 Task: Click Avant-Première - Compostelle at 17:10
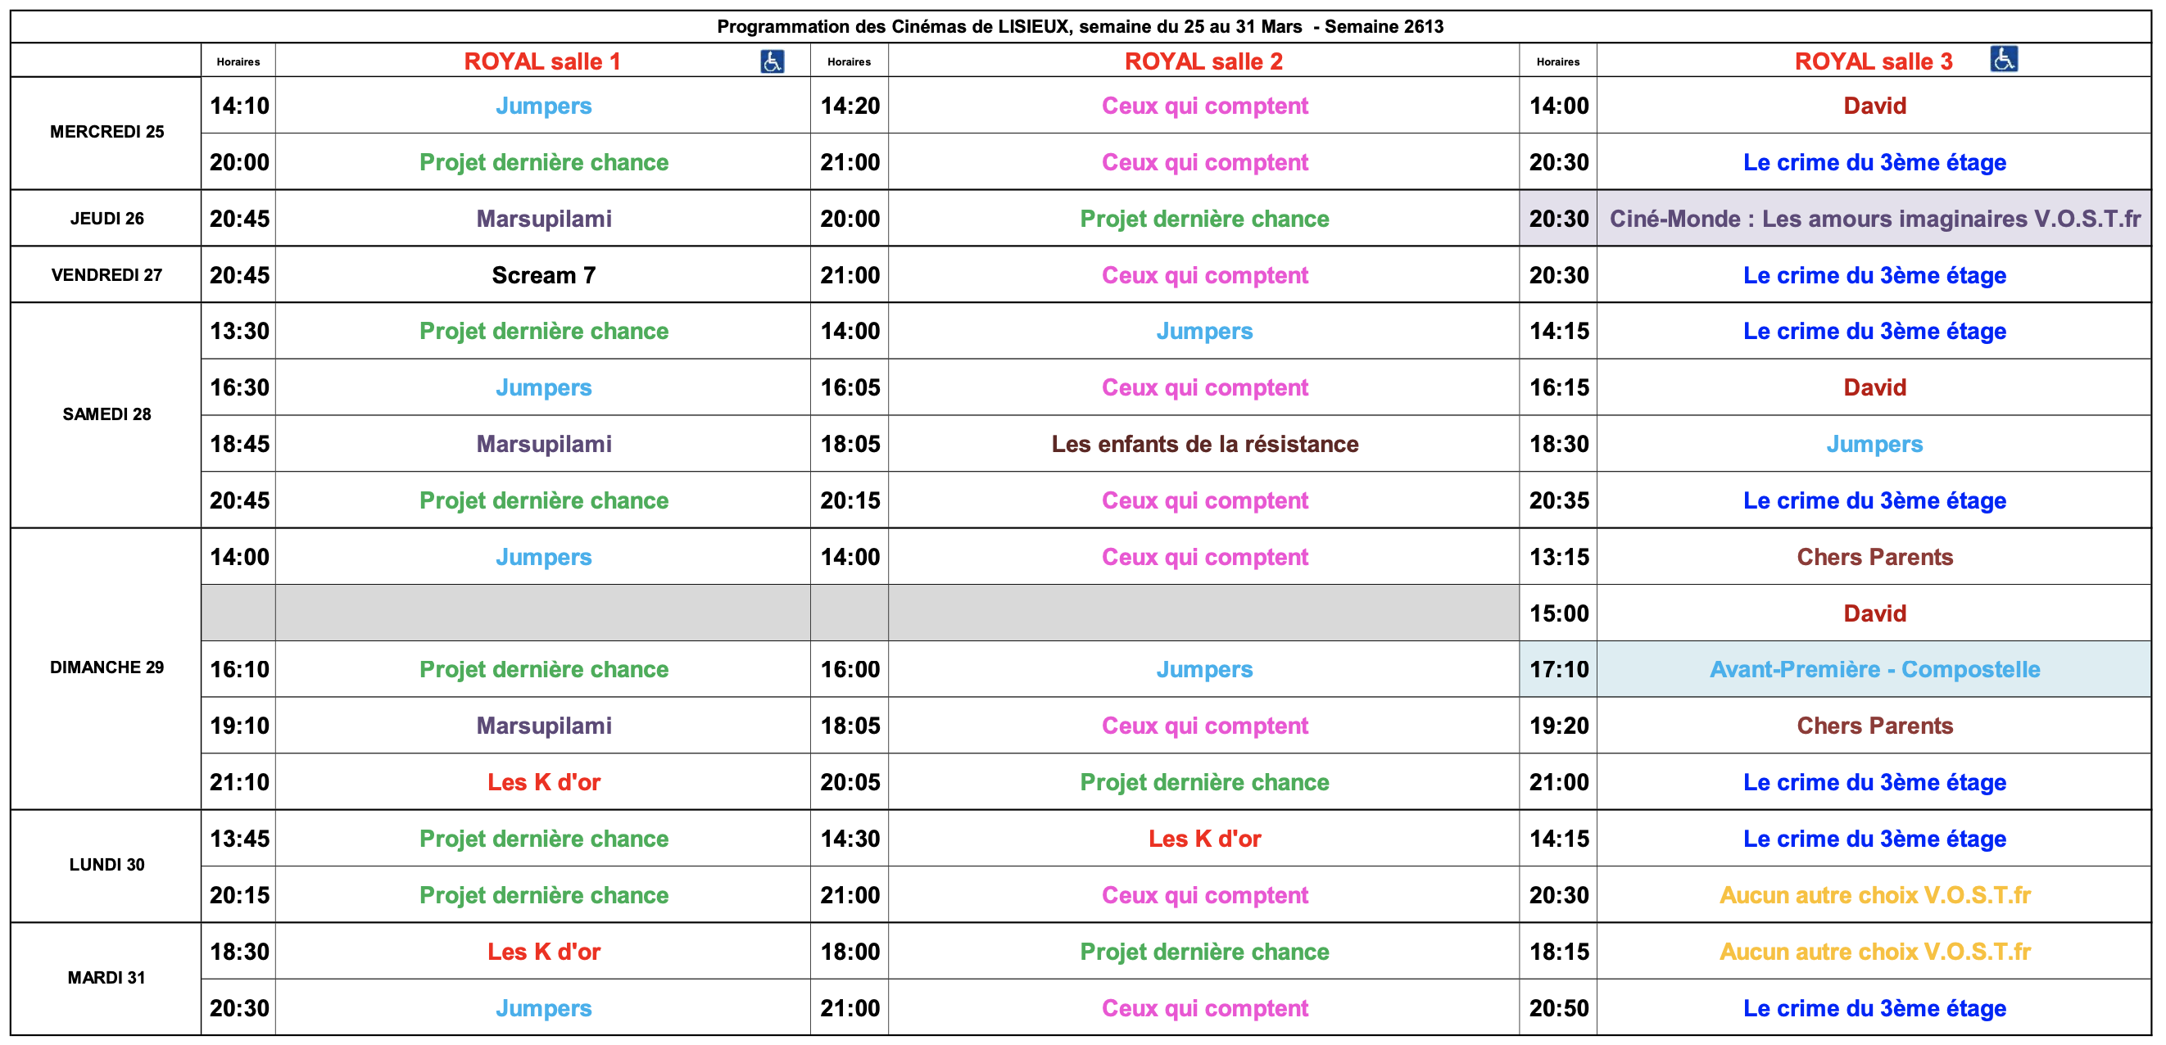click(1874, 669)
